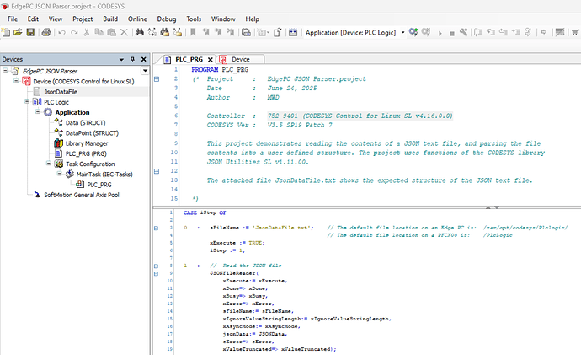The width and height of the screenshot is (581, 355).
Task: Close the PLC_PRG tab
Action: [211, 59]
